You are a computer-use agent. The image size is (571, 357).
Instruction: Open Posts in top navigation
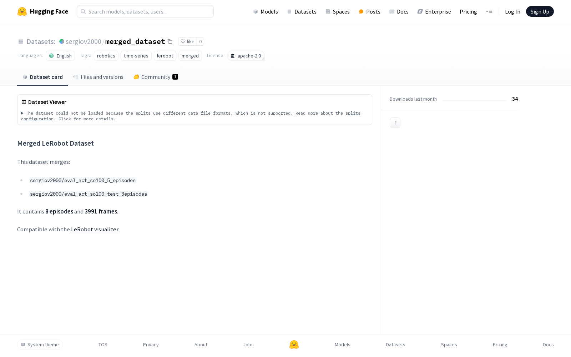point(369,11)
